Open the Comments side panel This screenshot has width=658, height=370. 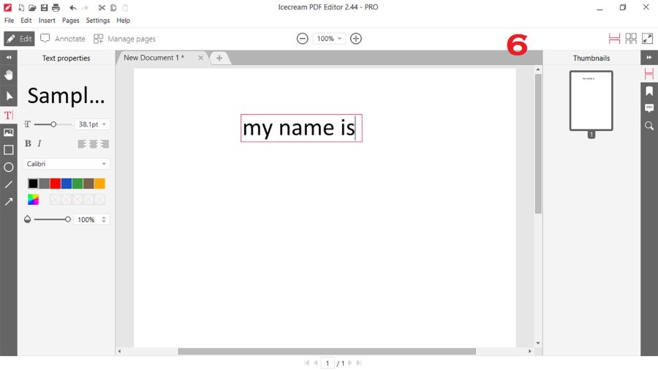click(649, 108)
